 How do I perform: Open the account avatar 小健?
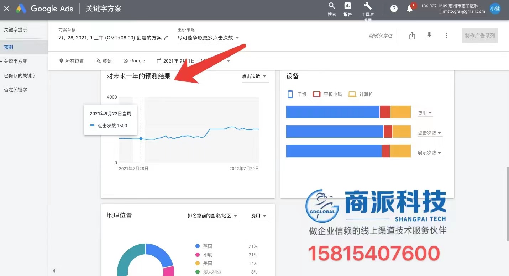(x=495, y=9)
